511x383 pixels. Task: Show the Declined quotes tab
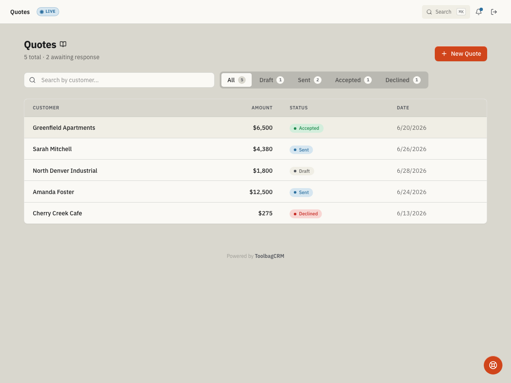(403, 80)
